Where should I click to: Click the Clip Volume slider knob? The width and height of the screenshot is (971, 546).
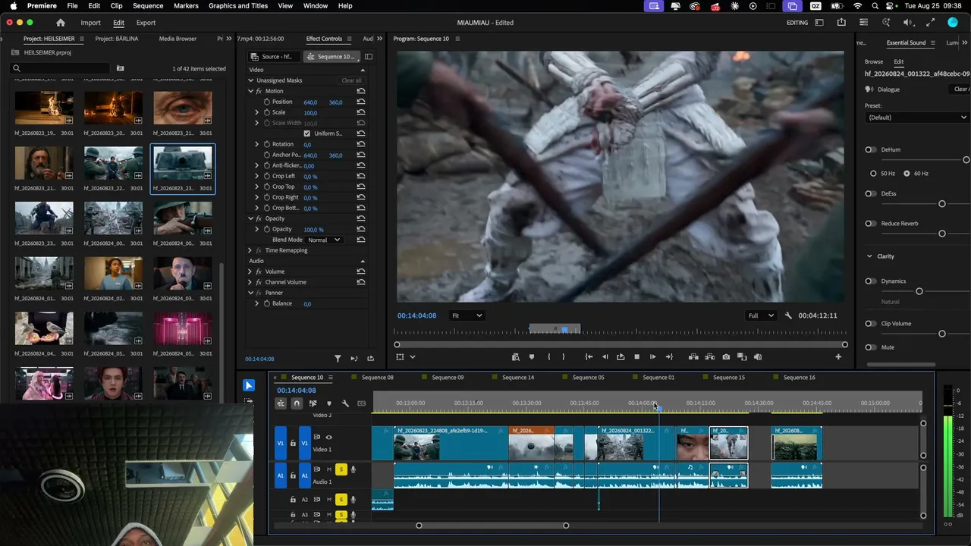tap(942, 334)
